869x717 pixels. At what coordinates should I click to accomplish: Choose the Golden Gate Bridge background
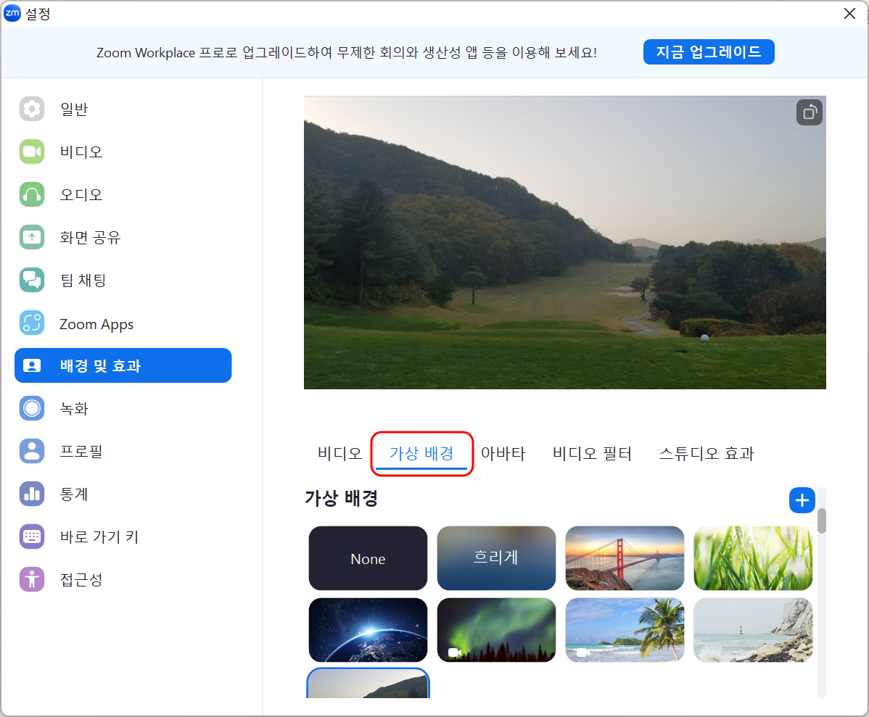tap(625, 558)
